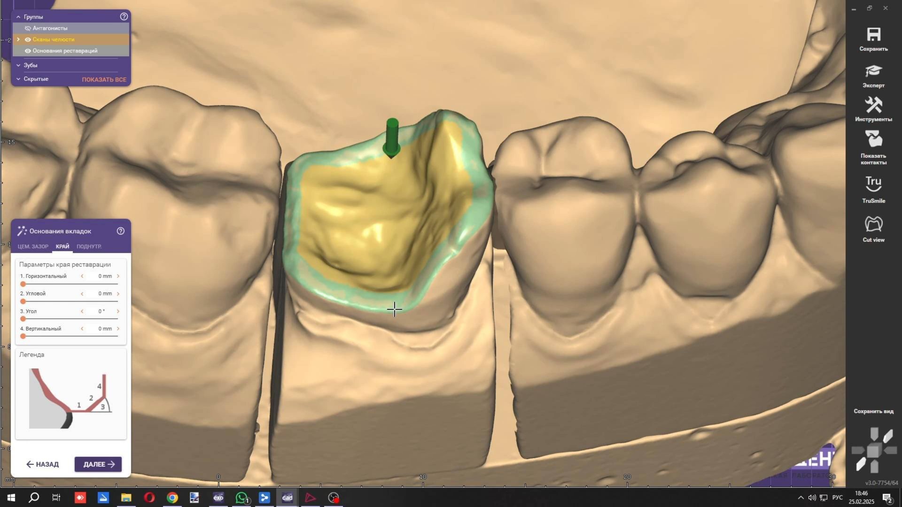Click the ПОКАЗАТЬ ВСЕ link
Viewport: 902px width, 507px height.
104,79
